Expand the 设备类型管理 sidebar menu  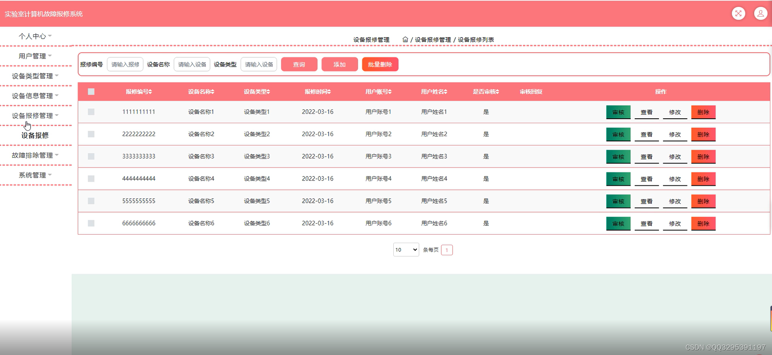pyautogui.click(x=36, y=76)
